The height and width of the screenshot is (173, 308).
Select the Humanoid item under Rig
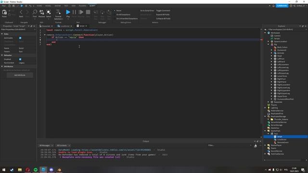pos(282,50)
